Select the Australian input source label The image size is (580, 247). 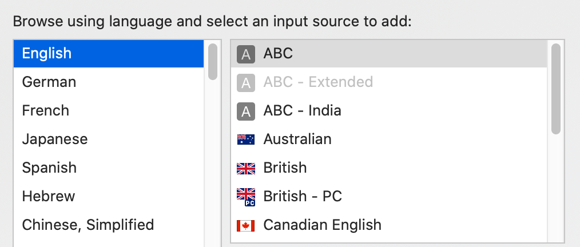point(297,139)
